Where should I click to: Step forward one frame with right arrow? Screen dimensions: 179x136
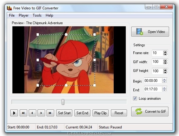click(x=41, y=113)
